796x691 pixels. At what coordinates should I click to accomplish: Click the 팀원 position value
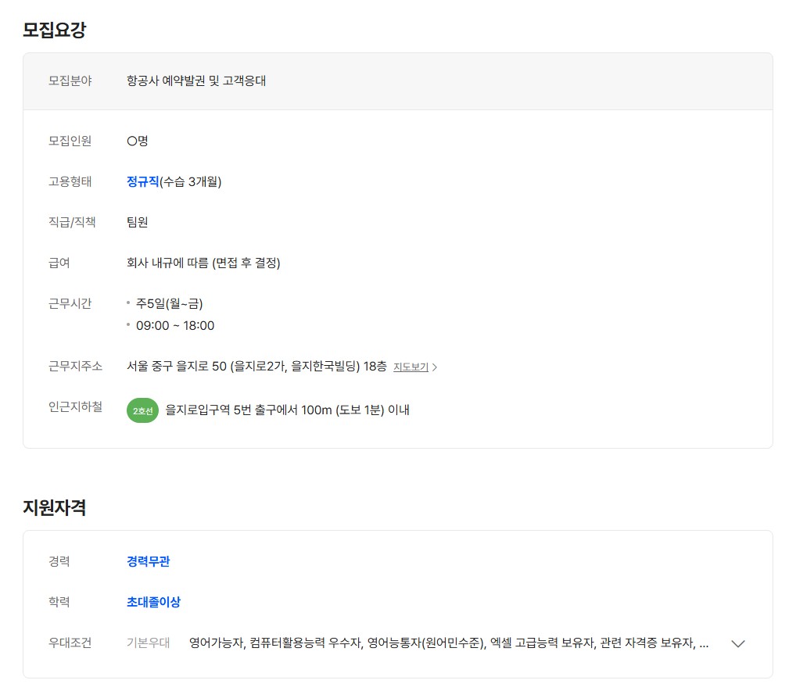(x=137, y=222)
